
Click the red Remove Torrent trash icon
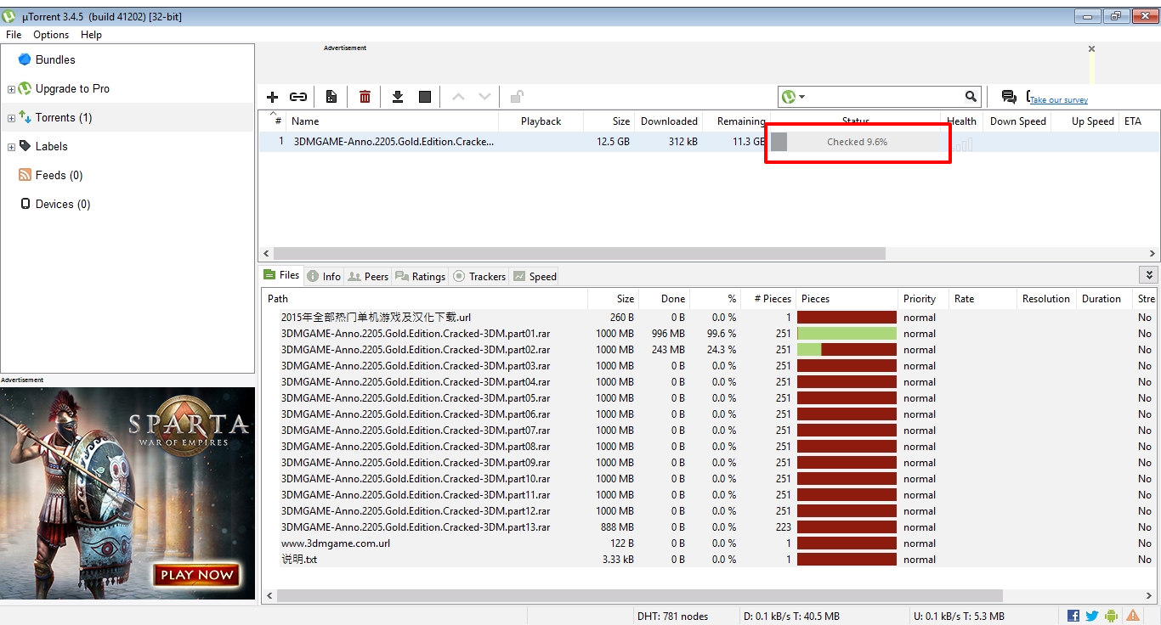tap(364, 96)
